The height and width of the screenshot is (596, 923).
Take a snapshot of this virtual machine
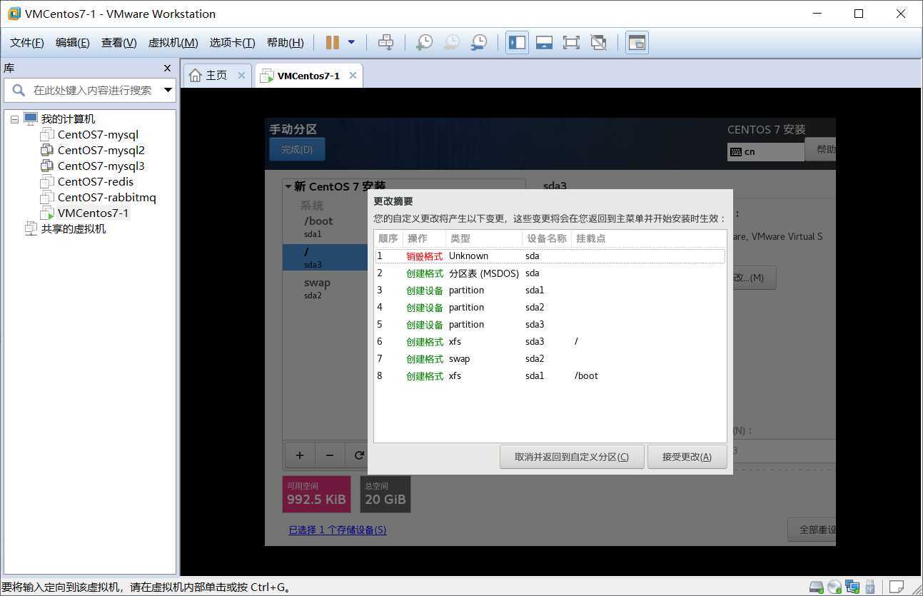coord(424,43)
